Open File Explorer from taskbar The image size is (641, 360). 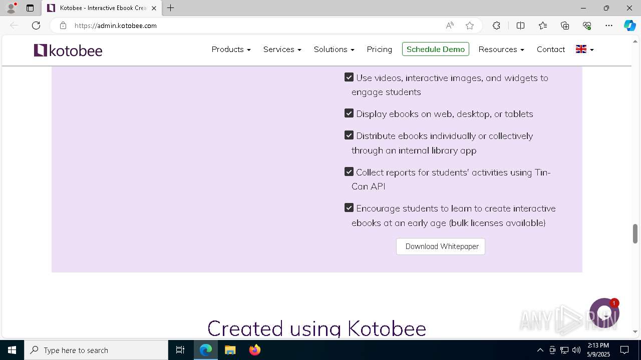click(230, 350)
